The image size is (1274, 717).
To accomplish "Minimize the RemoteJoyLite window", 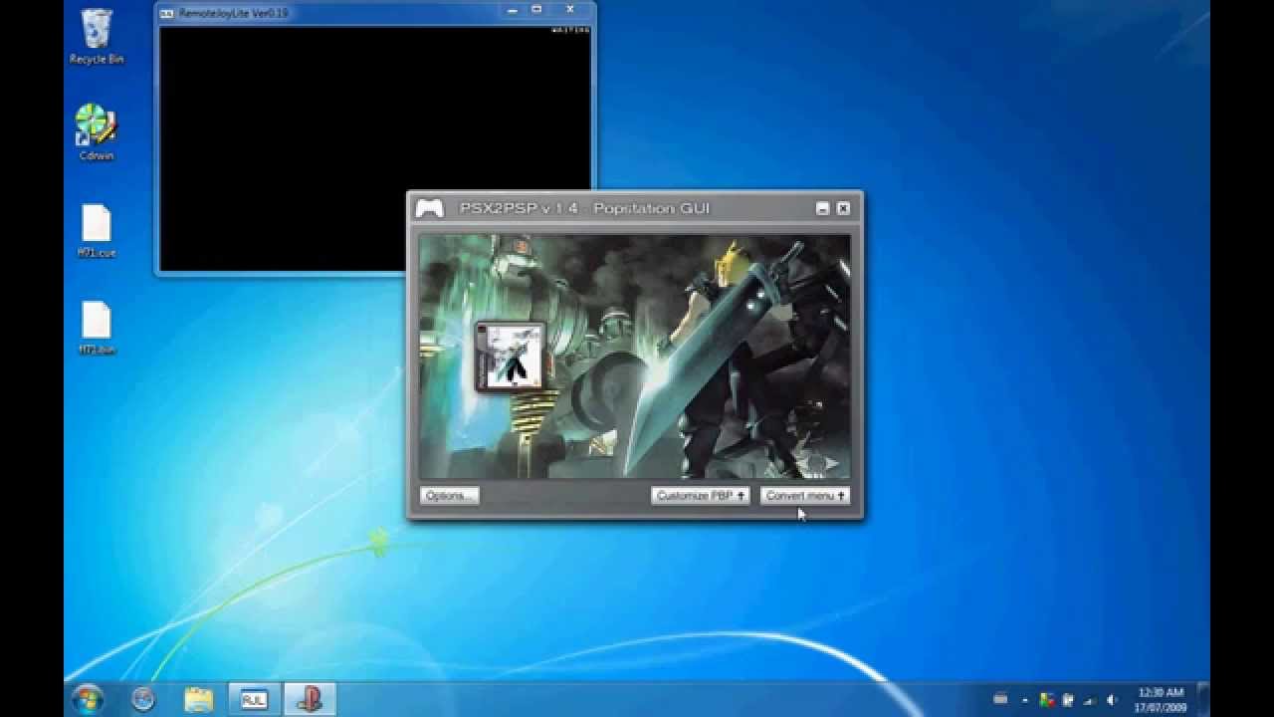I will [x=514, y=10].
